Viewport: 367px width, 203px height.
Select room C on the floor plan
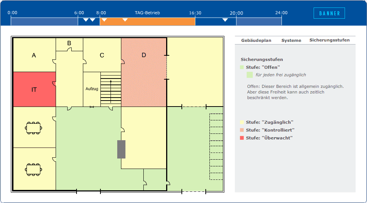click(102, 55)
